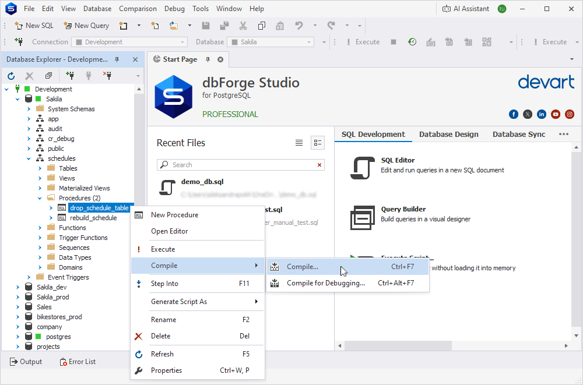Open the Output panel button

coord(26,362)
